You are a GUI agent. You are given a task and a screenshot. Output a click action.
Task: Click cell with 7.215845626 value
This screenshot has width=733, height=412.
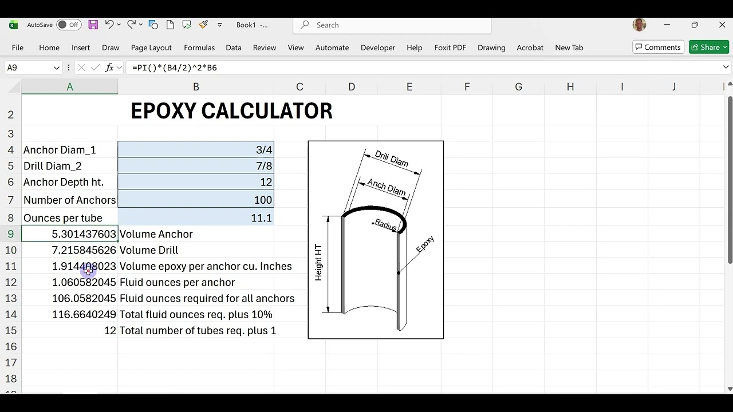coord(70,250)
